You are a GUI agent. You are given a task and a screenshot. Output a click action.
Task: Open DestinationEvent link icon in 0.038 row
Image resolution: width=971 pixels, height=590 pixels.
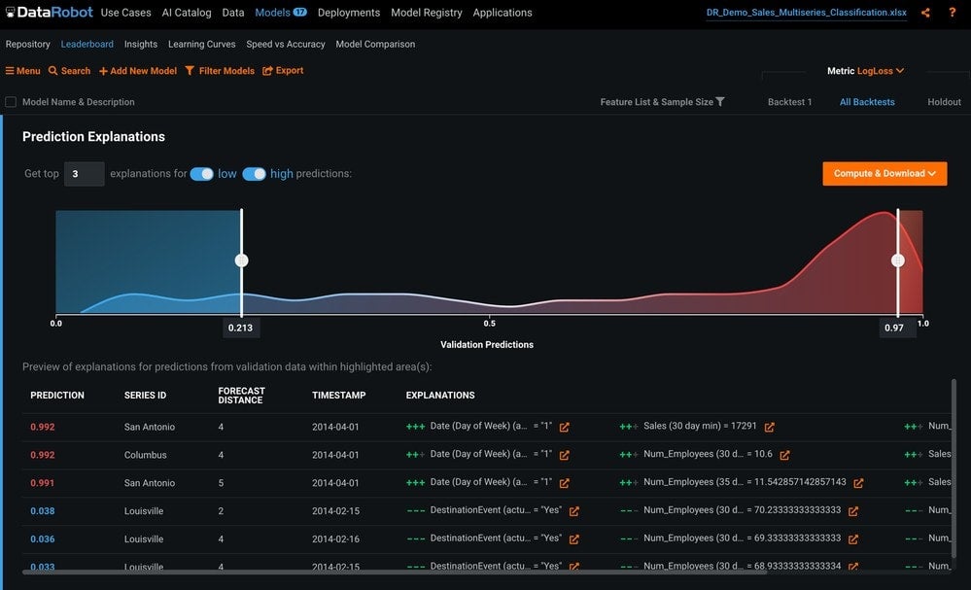pos(574,510)
